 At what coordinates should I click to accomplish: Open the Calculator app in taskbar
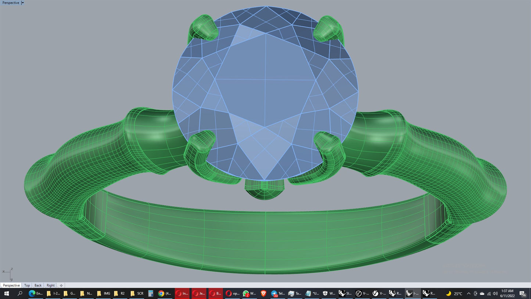tap(150, 293)
